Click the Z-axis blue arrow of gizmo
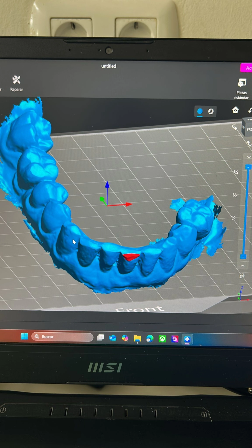252x448 pixels. point(107,185)
